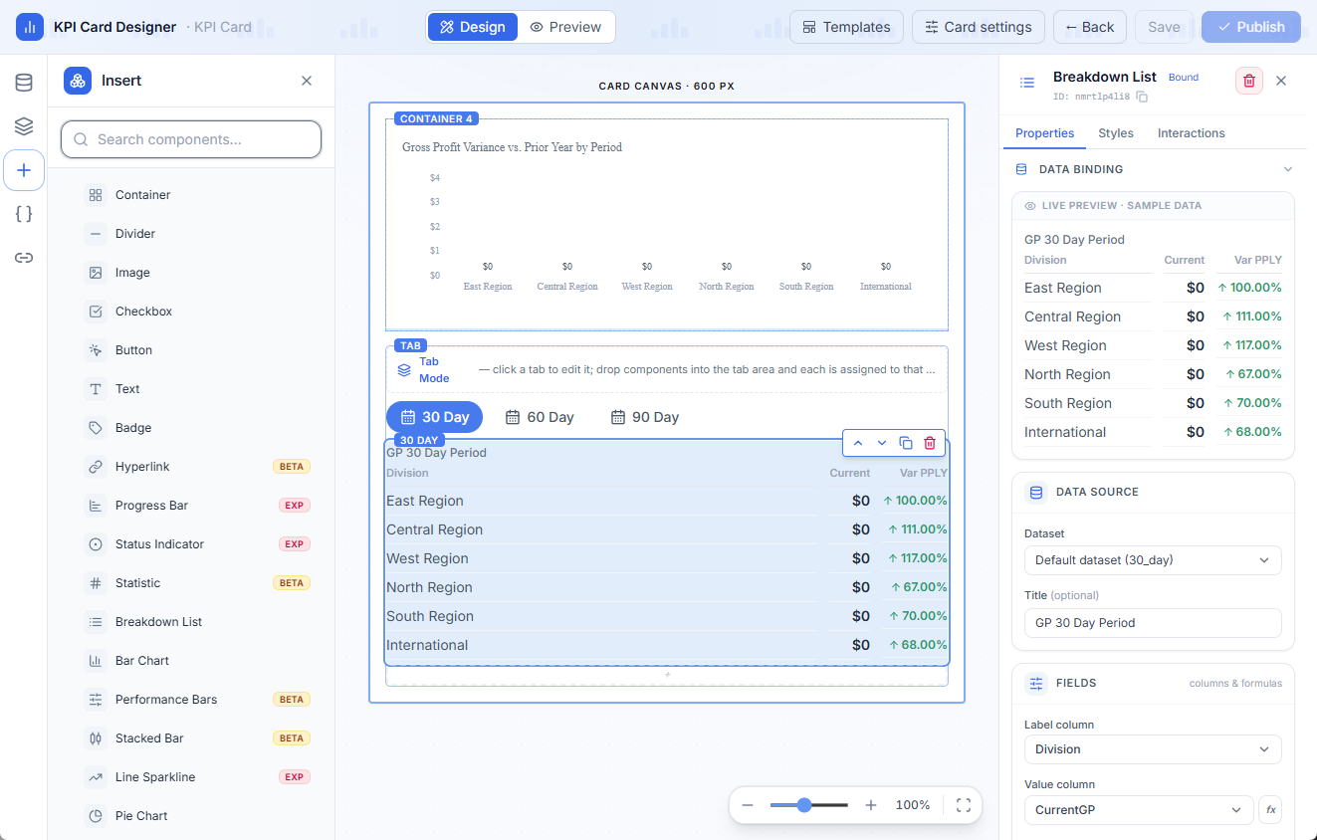This screenshot has width=1317, height=840.
Task: Open Templates
Action: click(846, 27)
